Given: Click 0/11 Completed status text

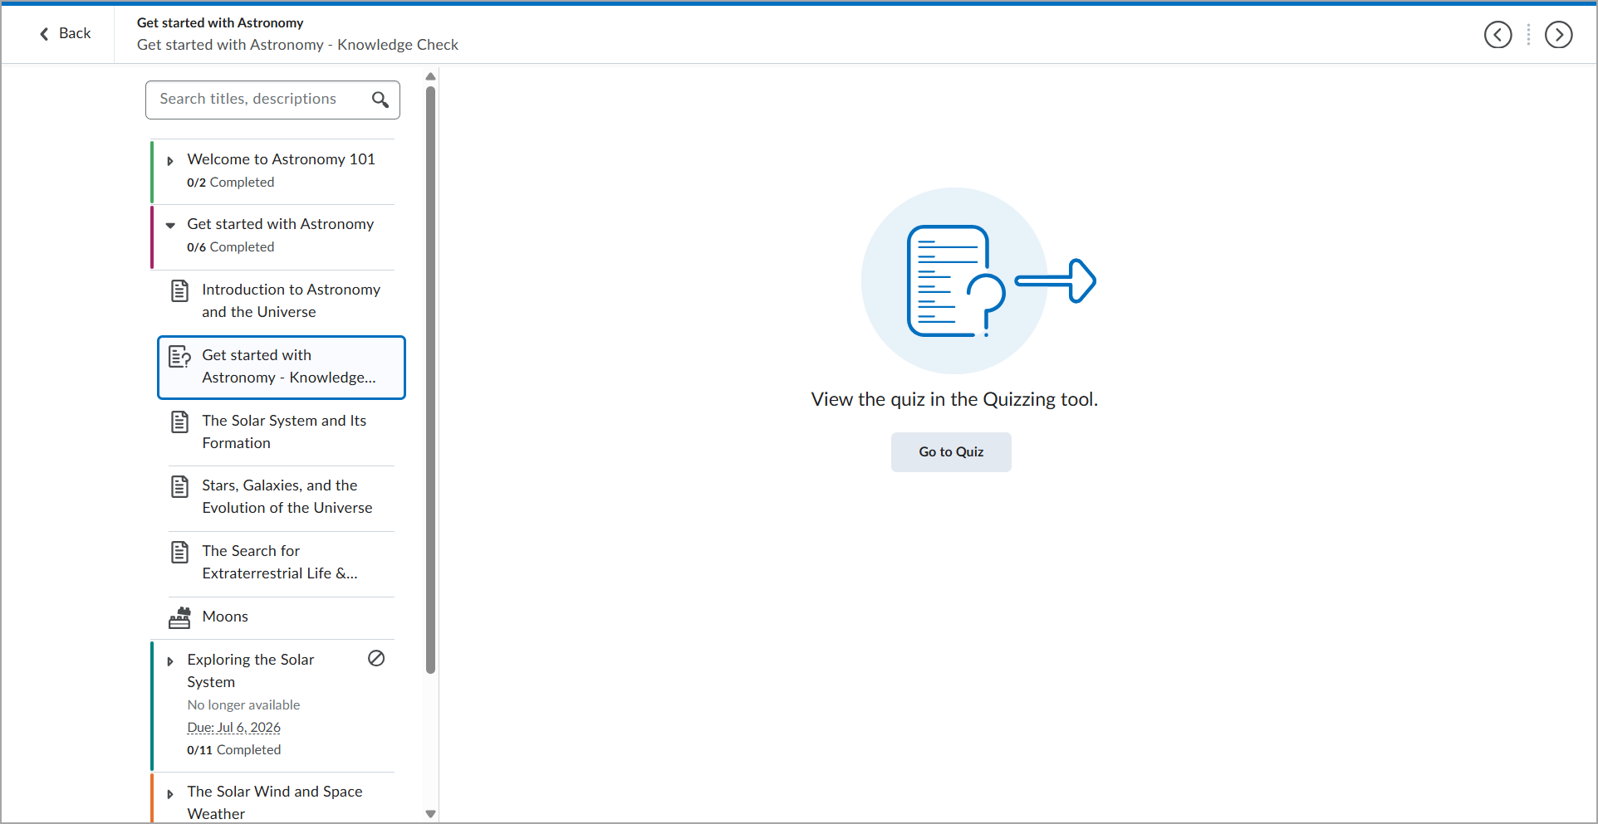Looking at the screenshot, I should pos(233,750).
